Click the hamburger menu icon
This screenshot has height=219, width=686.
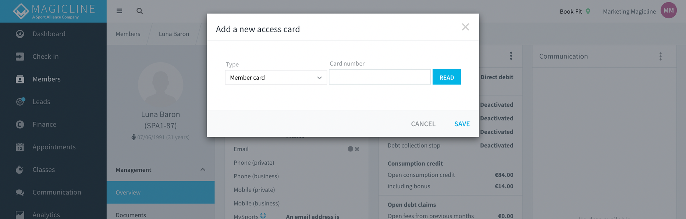pos(119,11)
